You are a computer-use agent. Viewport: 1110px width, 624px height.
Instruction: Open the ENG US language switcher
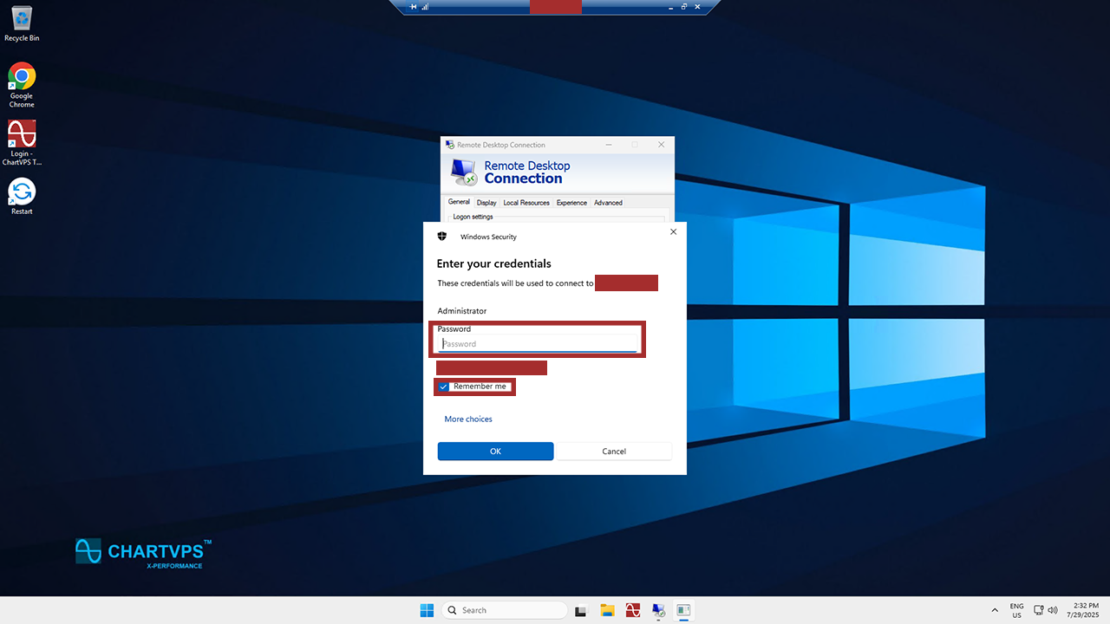point(1016,610)
